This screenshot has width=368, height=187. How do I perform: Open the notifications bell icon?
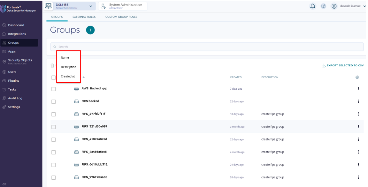pos(313,6)
